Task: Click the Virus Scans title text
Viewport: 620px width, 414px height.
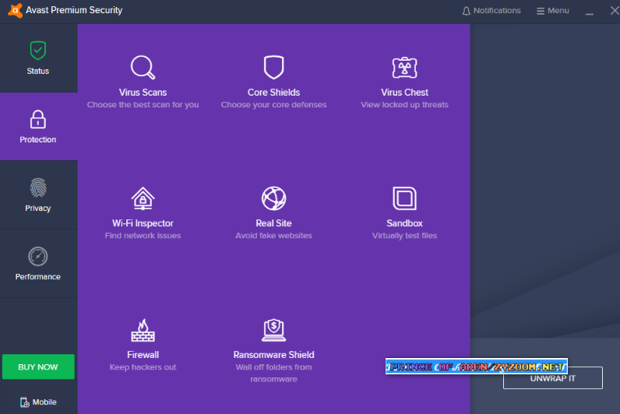Action: pyautogui.click(x=143, y=93)
